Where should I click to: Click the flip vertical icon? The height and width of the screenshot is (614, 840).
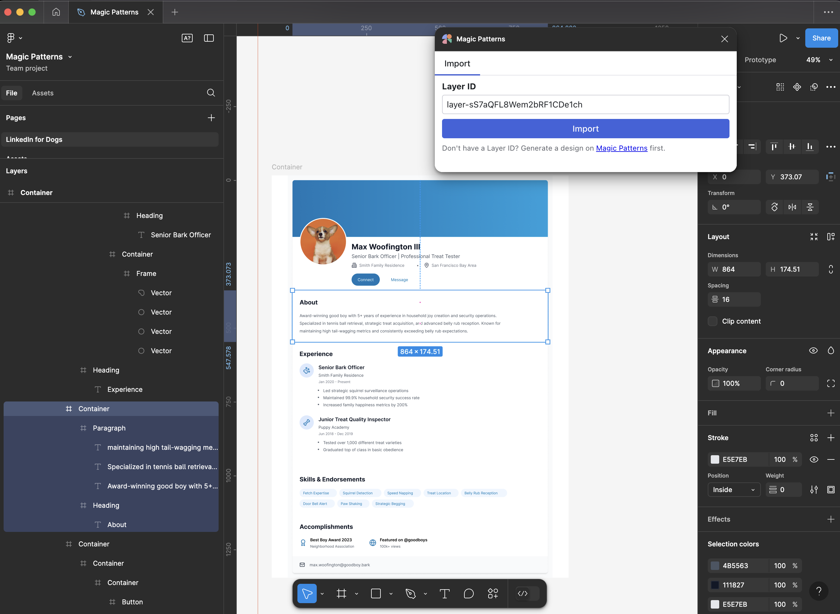click(x=810, y=207)
